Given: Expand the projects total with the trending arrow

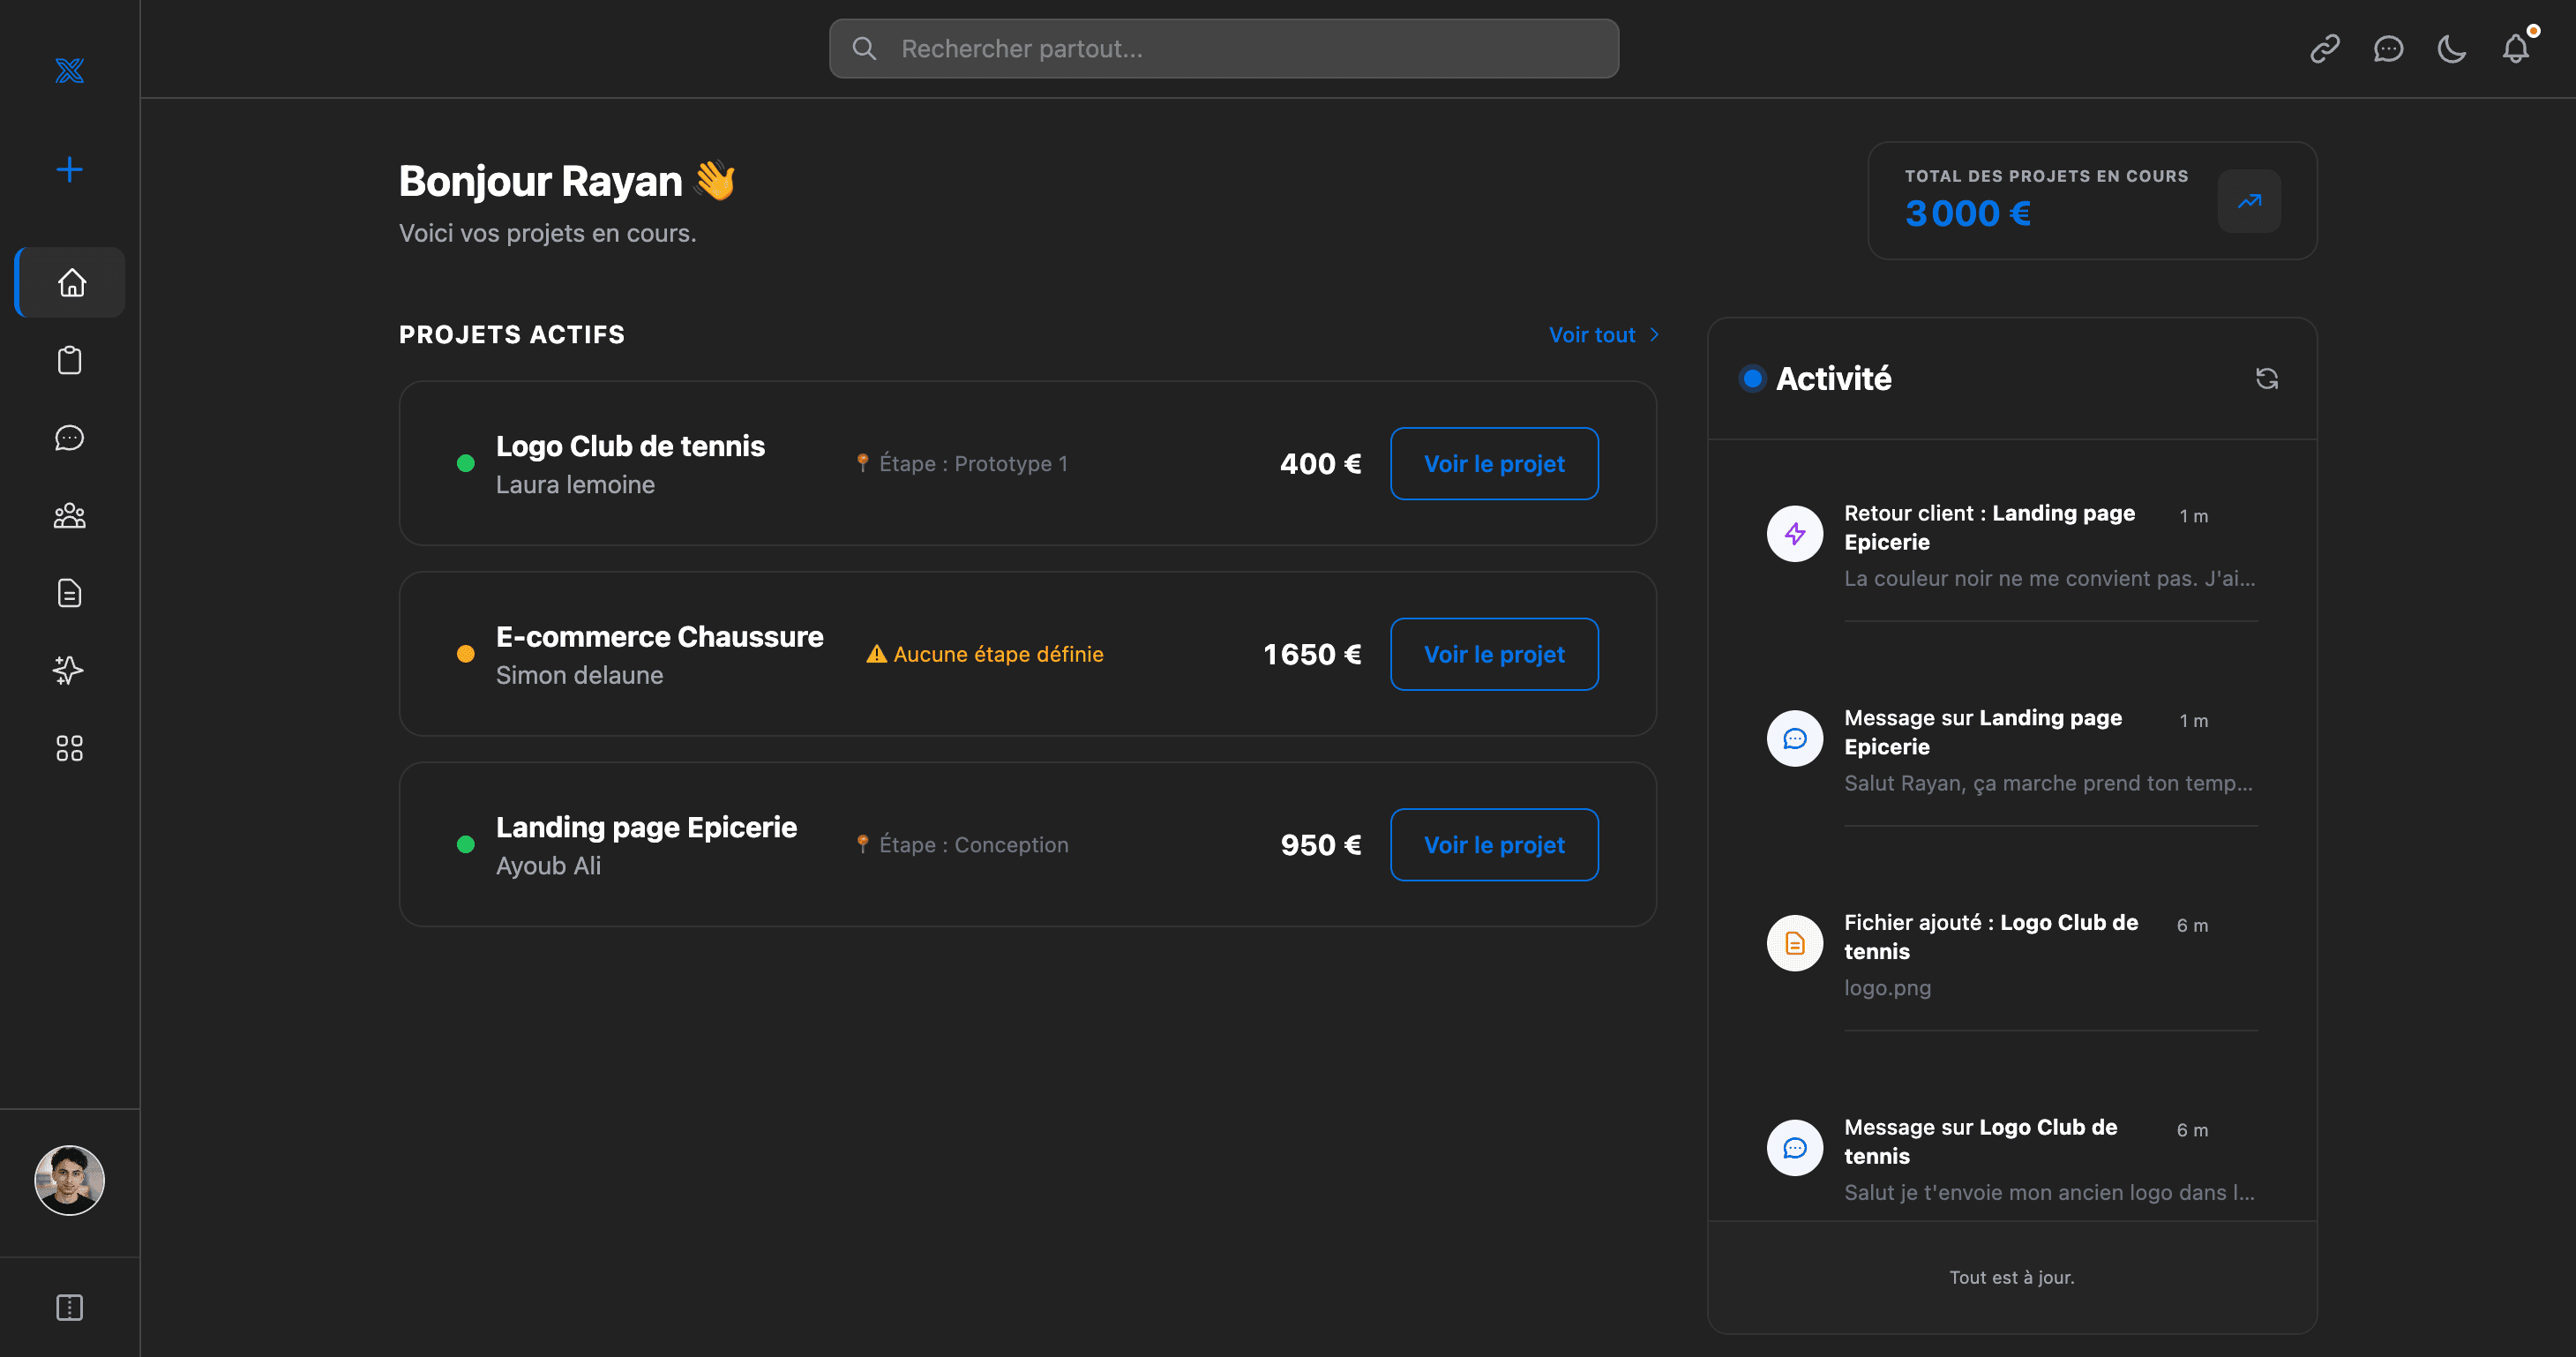Looking at the screenshot, I should (x=2250, y=201).
